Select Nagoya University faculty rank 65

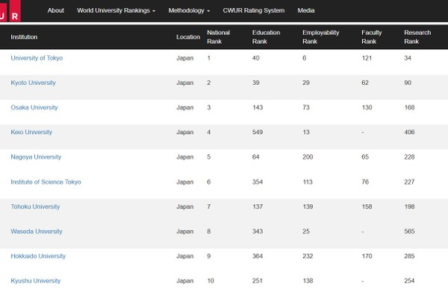tap(365, 157)
